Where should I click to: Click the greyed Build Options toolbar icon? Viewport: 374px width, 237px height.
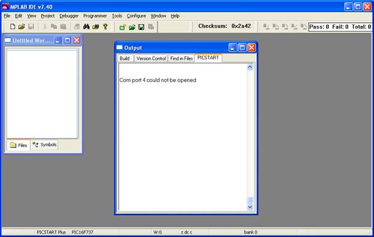point(151,27)
